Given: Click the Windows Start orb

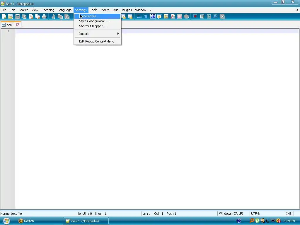Looking at the screenshot, I should 6,221.
